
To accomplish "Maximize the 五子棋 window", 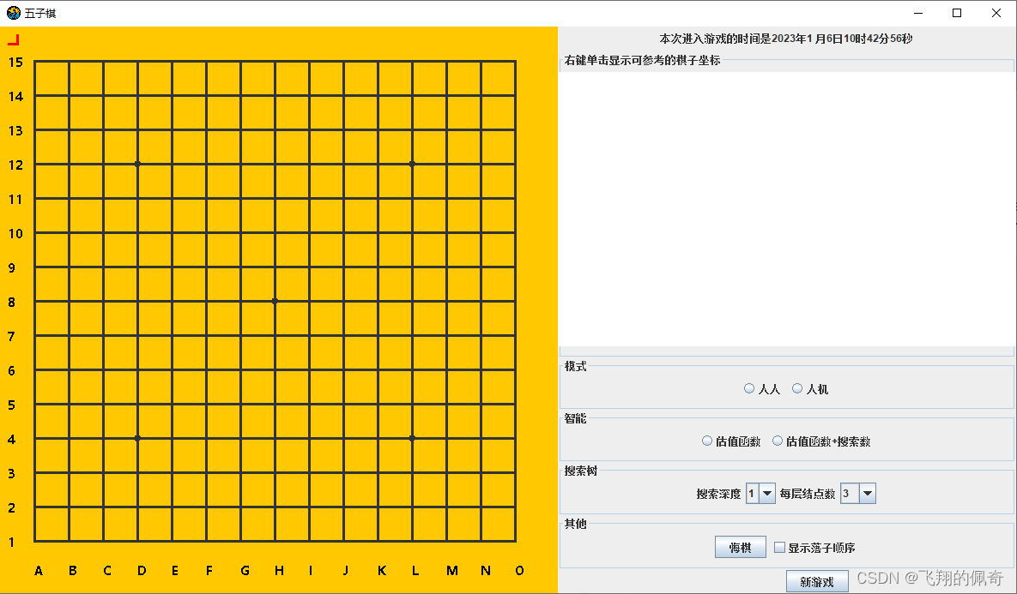I will [957, 13].
